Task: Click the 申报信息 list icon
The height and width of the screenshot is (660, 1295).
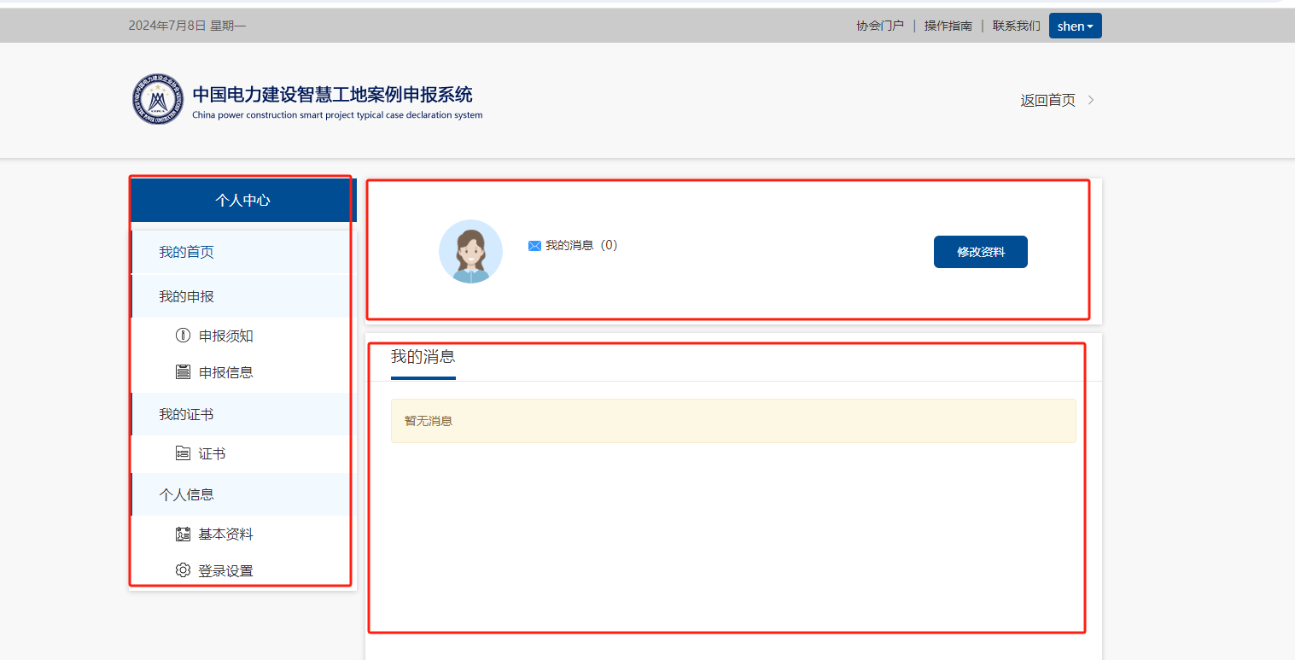Action: [x=183, y=371]
